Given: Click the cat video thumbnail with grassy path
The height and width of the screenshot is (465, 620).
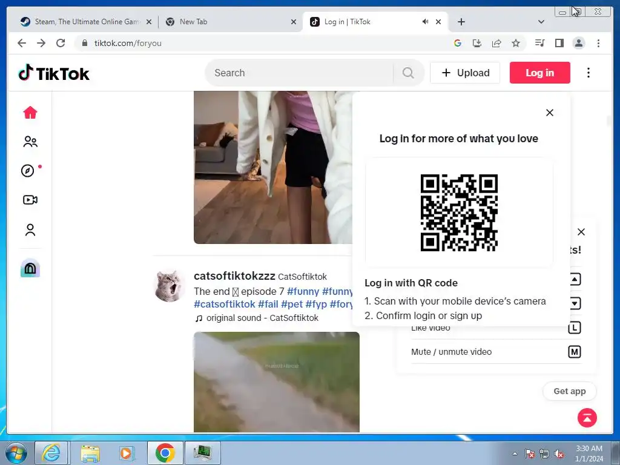Looking at the screenshot, I should click(276, 382).
